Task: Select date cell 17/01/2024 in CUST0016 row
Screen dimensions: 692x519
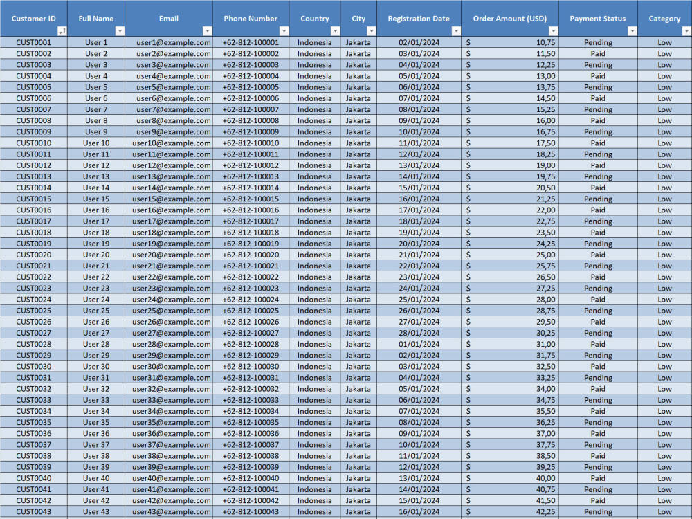Action: tap(419, 210)
